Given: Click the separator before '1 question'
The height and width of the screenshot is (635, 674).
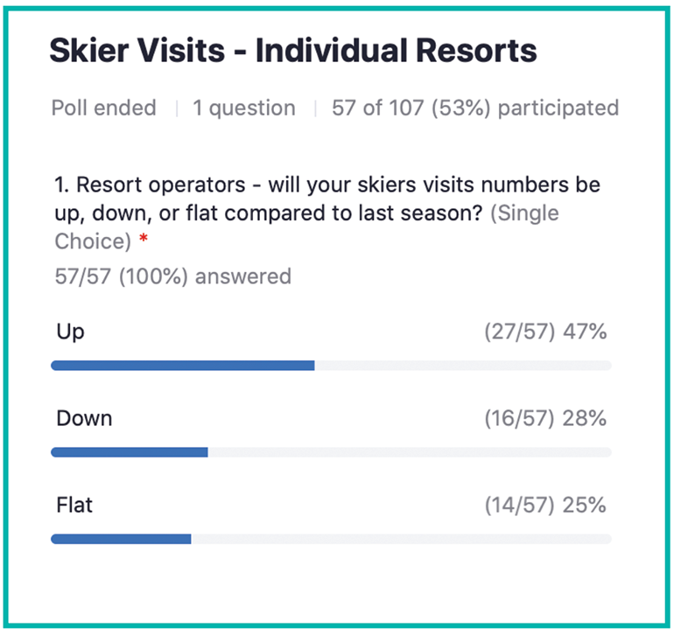Looking at the screenshot, I should pos(177,108).
